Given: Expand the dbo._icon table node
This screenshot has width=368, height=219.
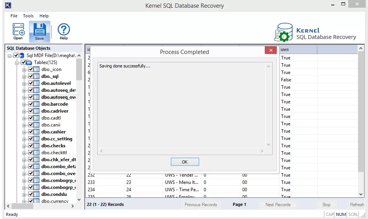Looking at the screenshot, I should 24,70.
